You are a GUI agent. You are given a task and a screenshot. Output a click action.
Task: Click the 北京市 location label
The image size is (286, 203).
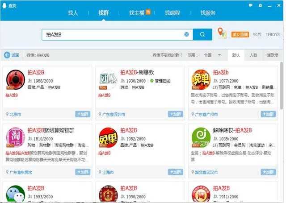click(15, 114)
